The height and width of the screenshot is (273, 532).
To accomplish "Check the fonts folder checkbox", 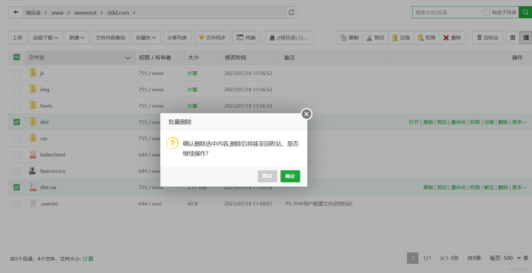I will [x=17, y=106].
